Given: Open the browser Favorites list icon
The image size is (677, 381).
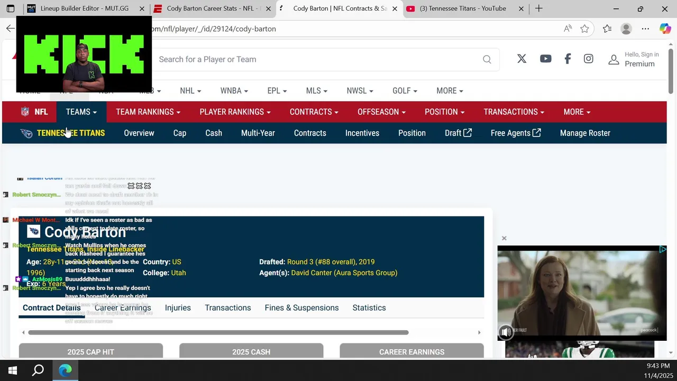Looking at the screenshot, I should click(607, 29).
